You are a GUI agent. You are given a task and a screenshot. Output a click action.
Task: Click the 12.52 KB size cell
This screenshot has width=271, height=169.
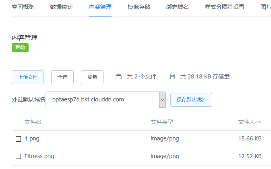click(x=250, y=156)
